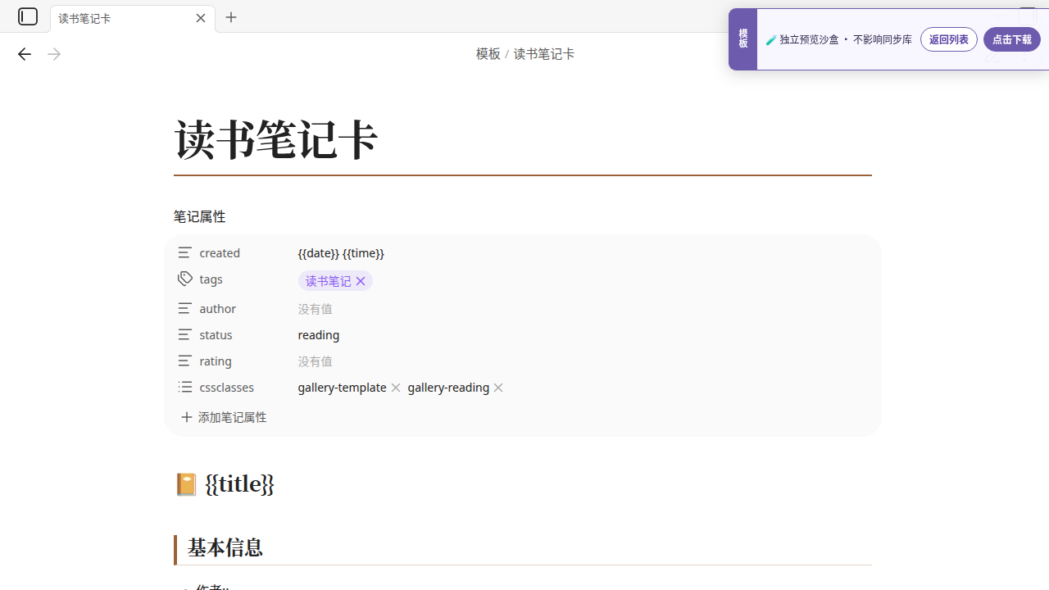The width and height of the screenshot is (1049, 590).
Task: Click the notebook emoji before {{title}}
Action: click(x=186, y=484)
